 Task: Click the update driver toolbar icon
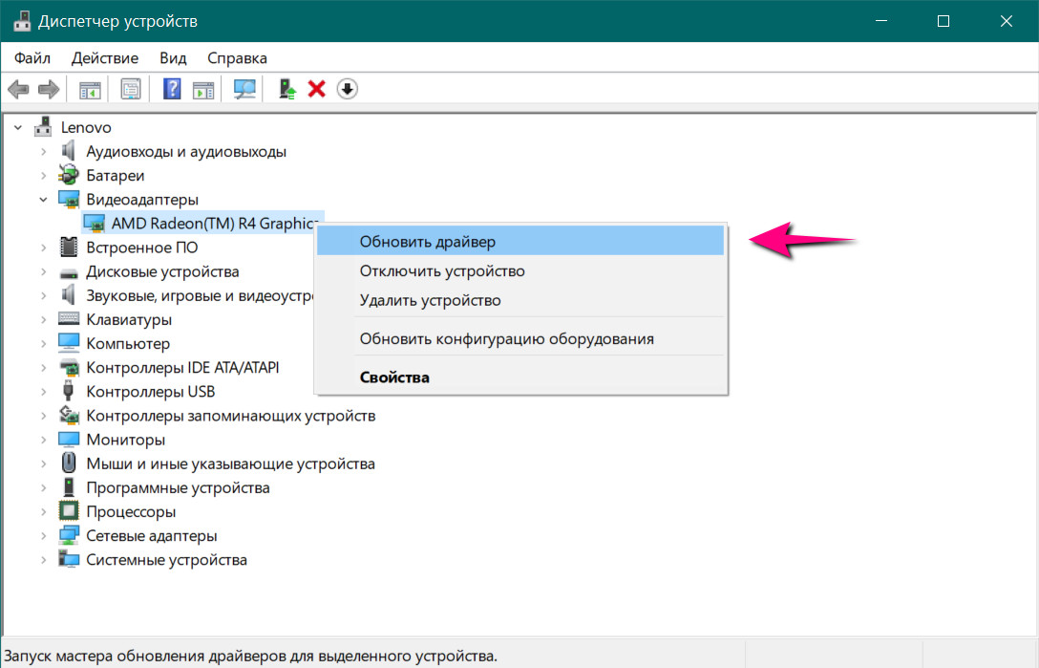(287, 90)
